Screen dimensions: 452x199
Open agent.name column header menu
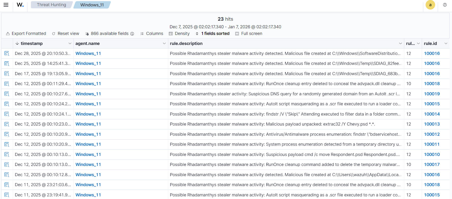click(x=164, y=44)
